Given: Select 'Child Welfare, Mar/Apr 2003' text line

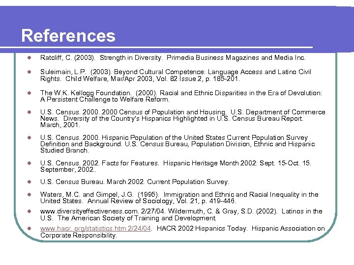Looking at the screenshot, I should pos(140,79).
